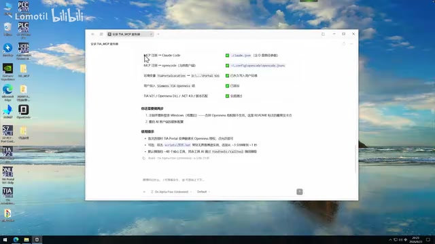The image size is (435, 244).
Task: Copy the response with the copy icon
Action: pos(143,158)
